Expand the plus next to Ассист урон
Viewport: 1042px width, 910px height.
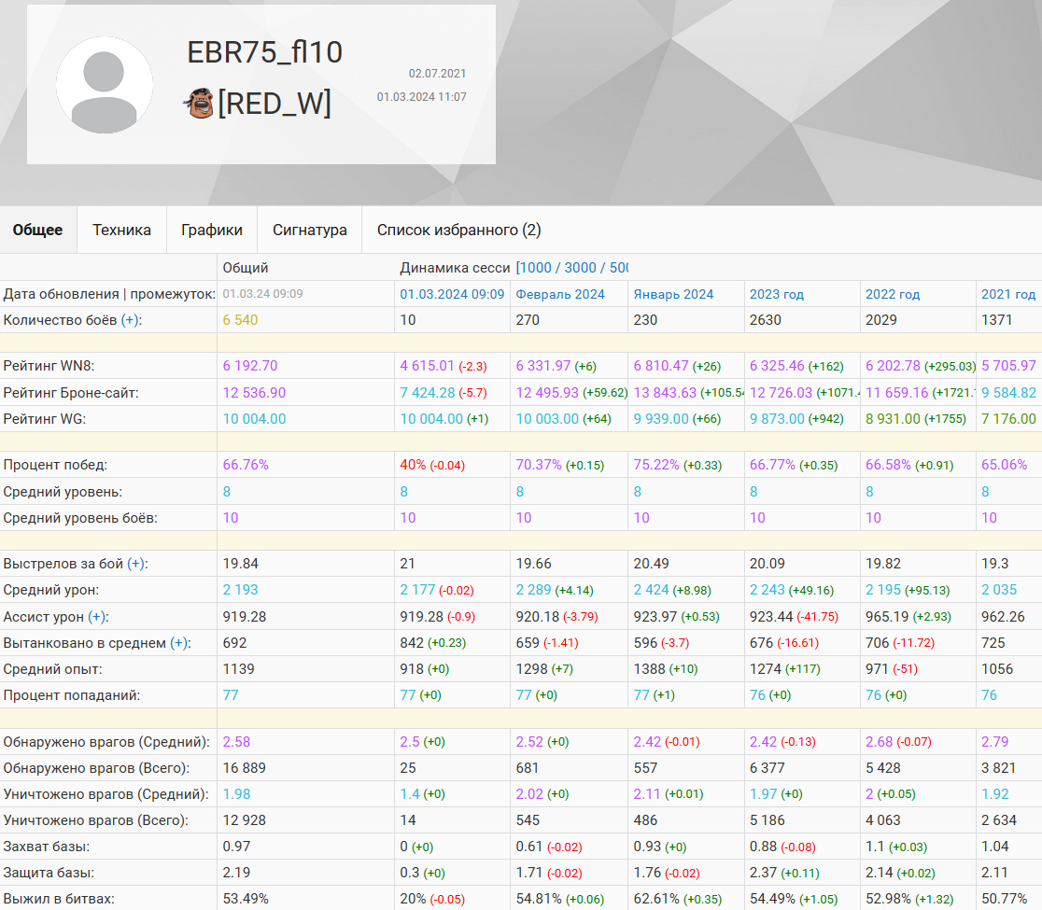(98, 617)
